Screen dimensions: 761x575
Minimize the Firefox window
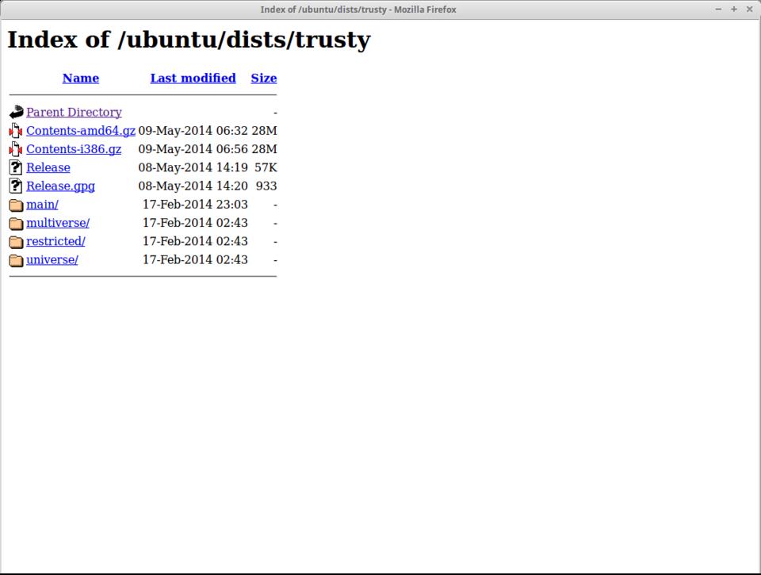click(718, 10)
